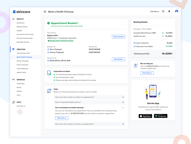Open Challenges under Improve
Screen dimensions: 191x144
(x=20, y=84)
